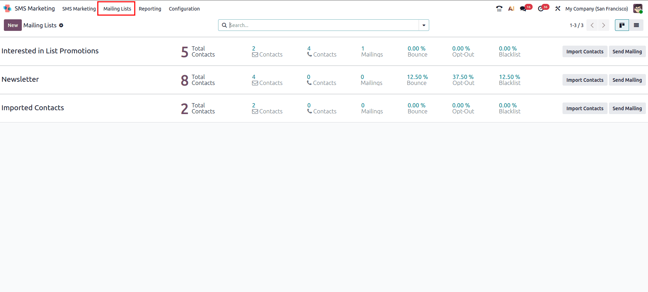The height and width of the screenshot is (292, 648).
Task: Click phone contacts icon in Imported Contacts row
Action: 310,111
